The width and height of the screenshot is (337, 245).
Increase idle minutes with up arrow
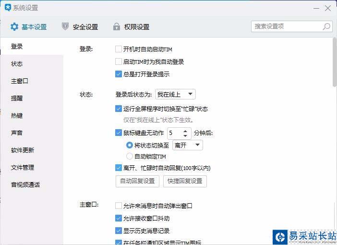[185, 131]
